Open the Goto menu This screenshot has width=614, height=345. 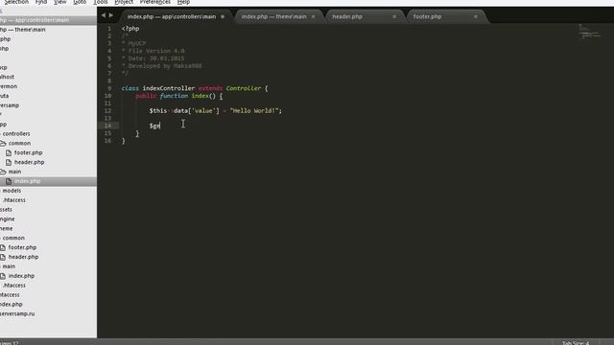[80, 2]
